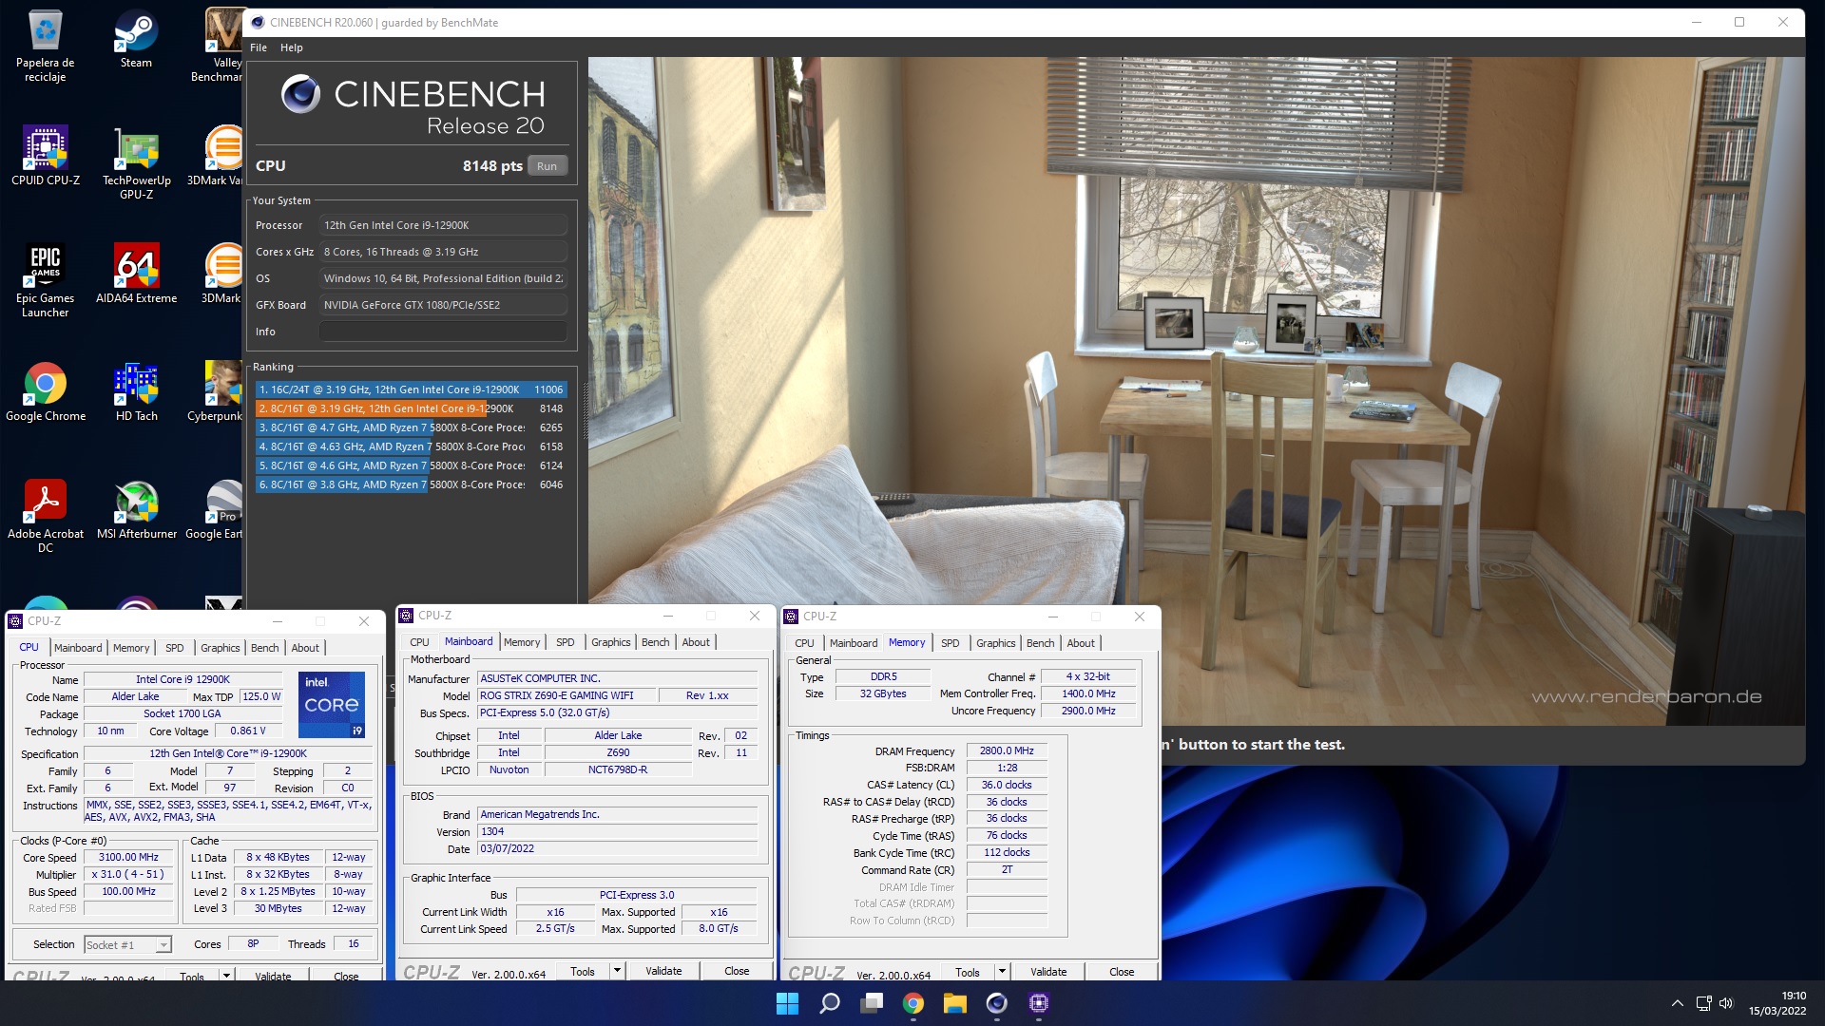1825x1026 pixels.
Task: Click Tools button in right CPU-Z
Action: tap(968, 972)
